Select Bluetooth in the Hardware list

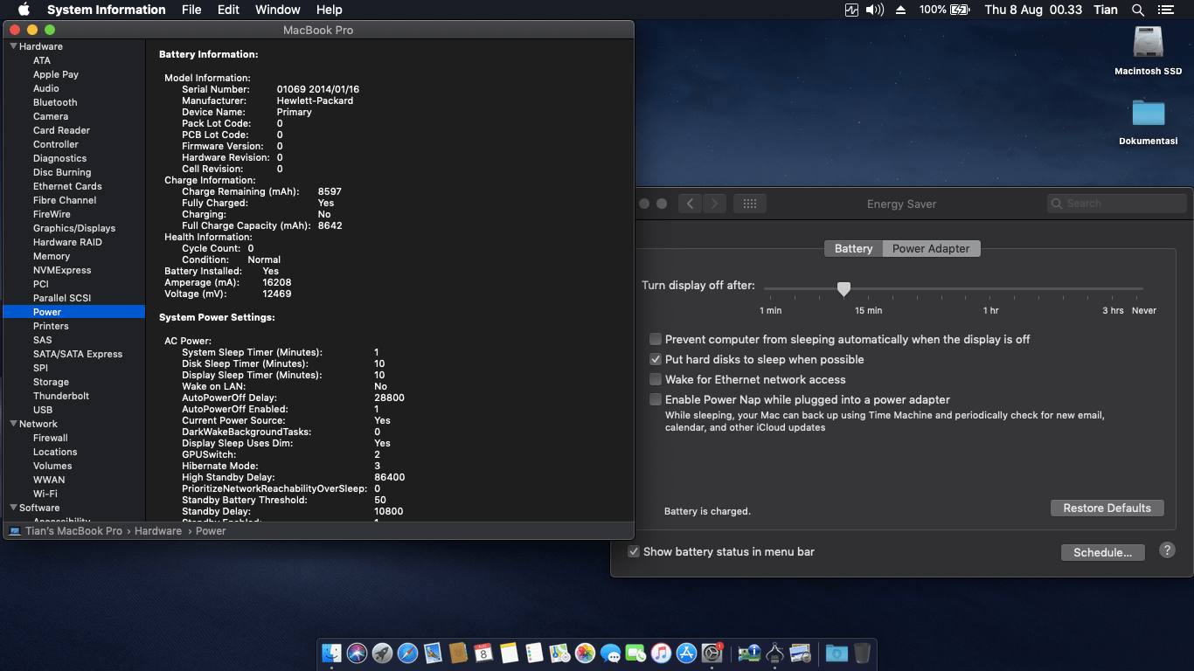click(55, 102)
